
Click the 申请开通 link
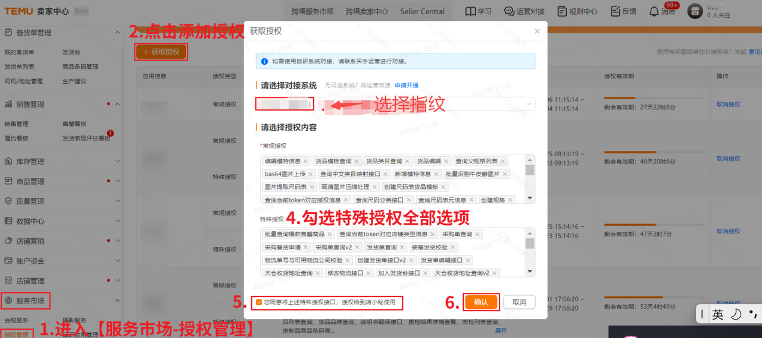click(x=407, y=86)
